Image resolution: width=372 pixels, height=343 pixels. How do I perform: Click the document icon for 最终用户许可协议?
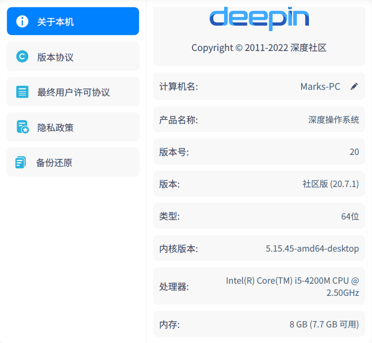22,92
